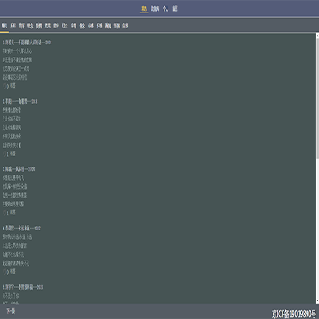This screenshot has height=319, width=319.
Task: Click the vertical scrollbar thumb
Action: click(317, 97)
